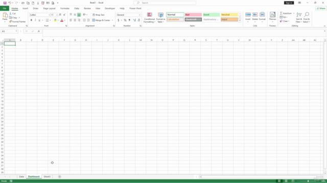Click the zoom slider in status bar
This screenshot has height=183, width=327.
[x=308, y=181]
